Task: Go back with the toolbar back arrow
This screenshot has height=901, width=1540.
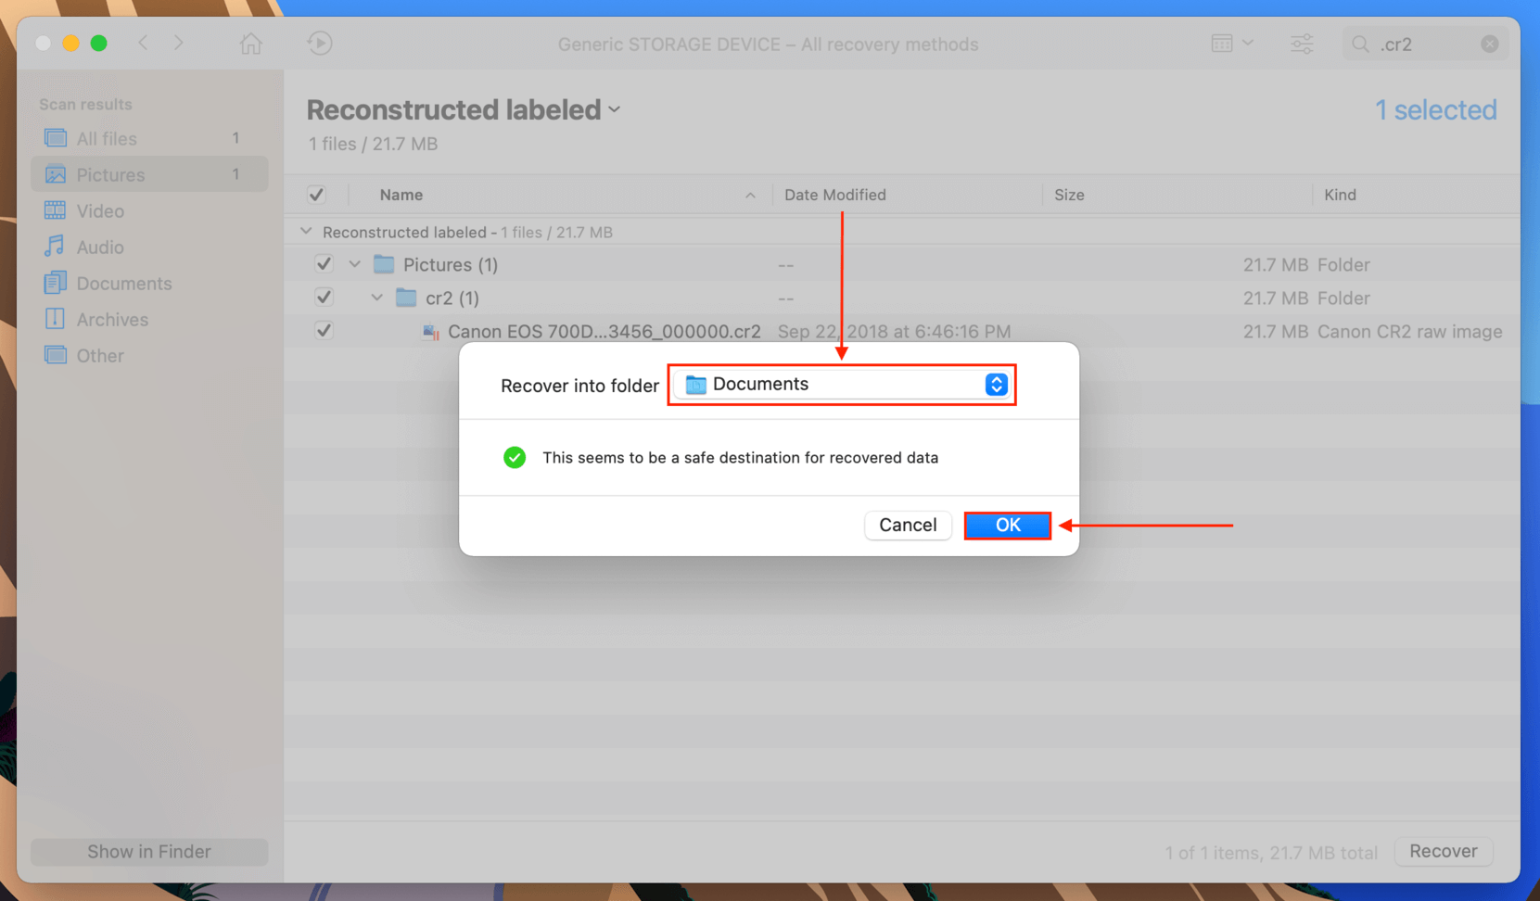Action: tap(143, 43)
